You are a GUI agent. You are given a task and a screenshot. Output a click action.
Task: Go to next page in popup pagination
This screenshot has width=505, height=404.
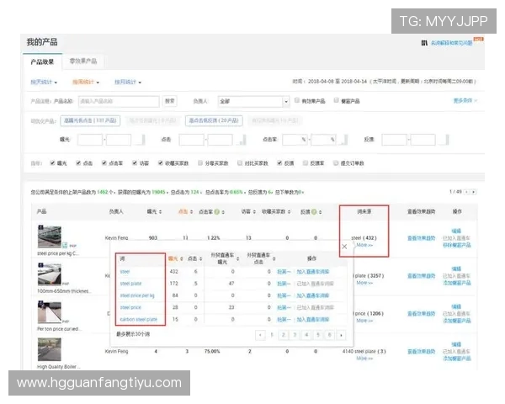point(341,335)
